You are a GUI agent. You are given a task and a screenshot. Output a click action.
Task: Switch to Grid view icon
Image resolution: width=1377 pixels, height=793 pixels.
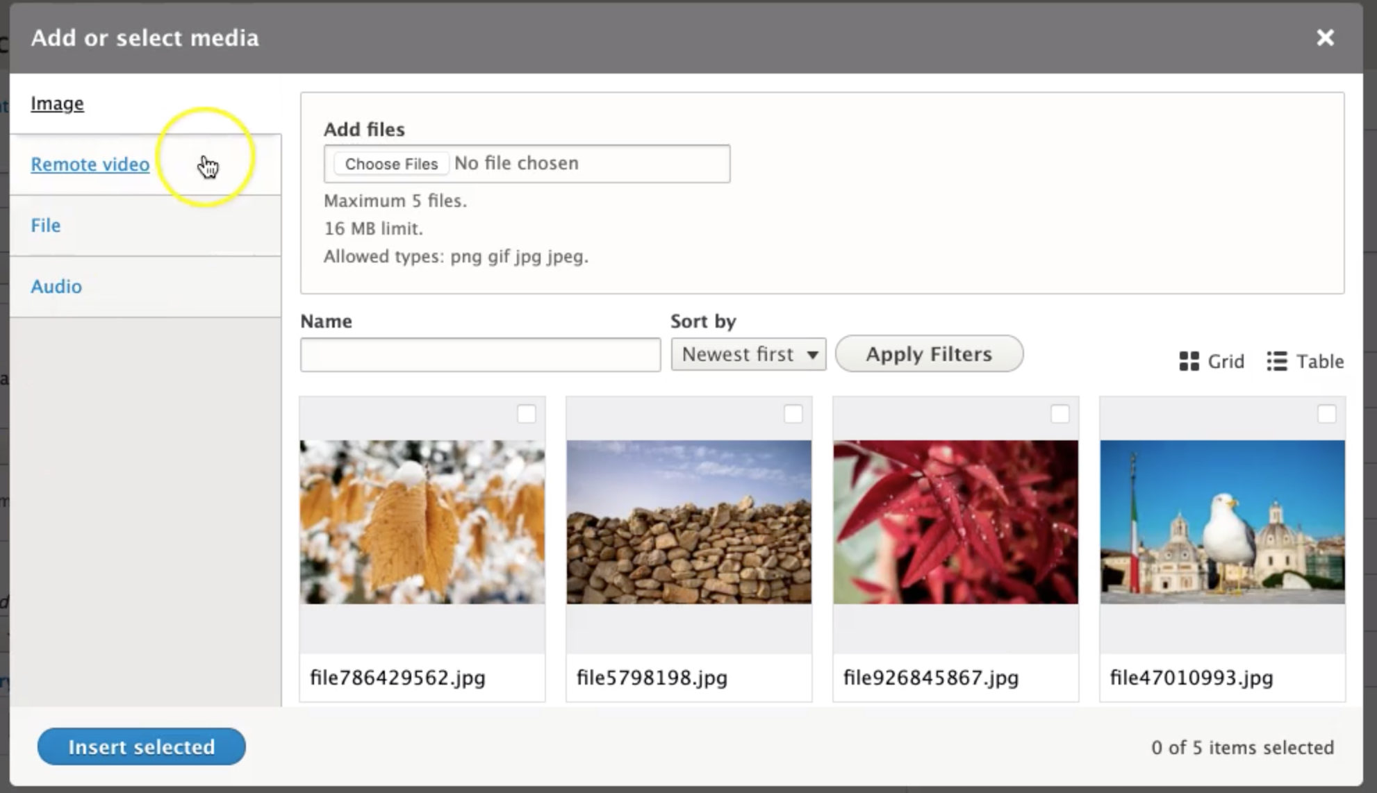(1189, 361)
